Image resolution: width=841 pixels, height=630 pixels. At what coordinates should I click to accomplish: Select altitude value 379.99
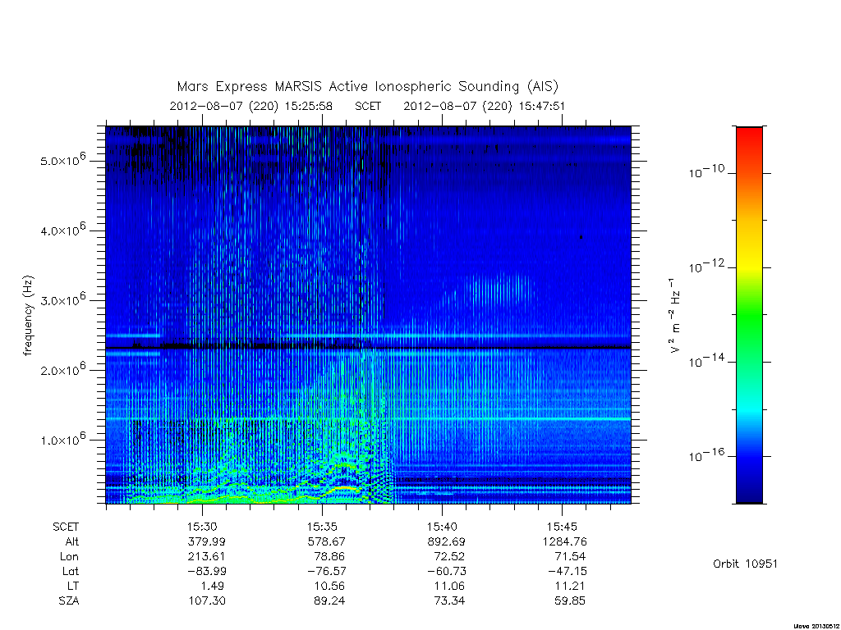(206, 541)
